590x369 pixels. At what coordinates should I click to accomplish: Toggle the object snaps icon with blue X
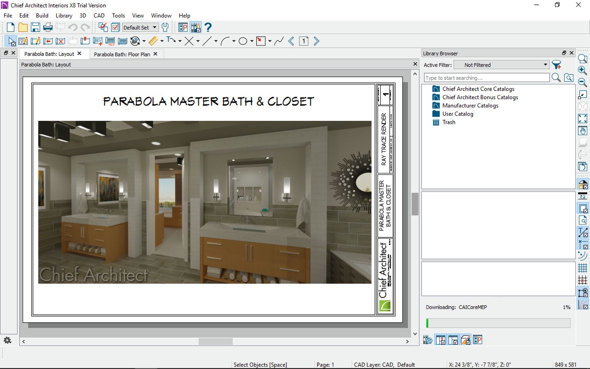[583, 245]
